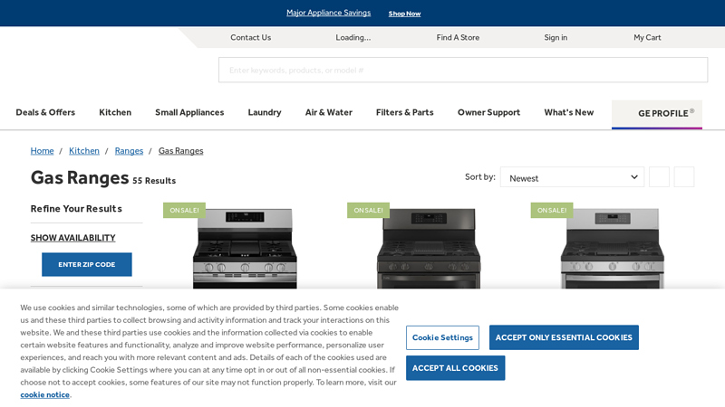Click Shop Now in the top banner
725x407 pixels.
coord(404,14)
